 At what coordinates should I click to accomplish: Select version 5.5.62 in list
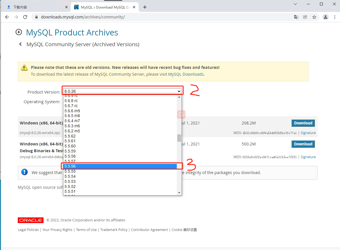pyautogui.click(x=120, y=136)
